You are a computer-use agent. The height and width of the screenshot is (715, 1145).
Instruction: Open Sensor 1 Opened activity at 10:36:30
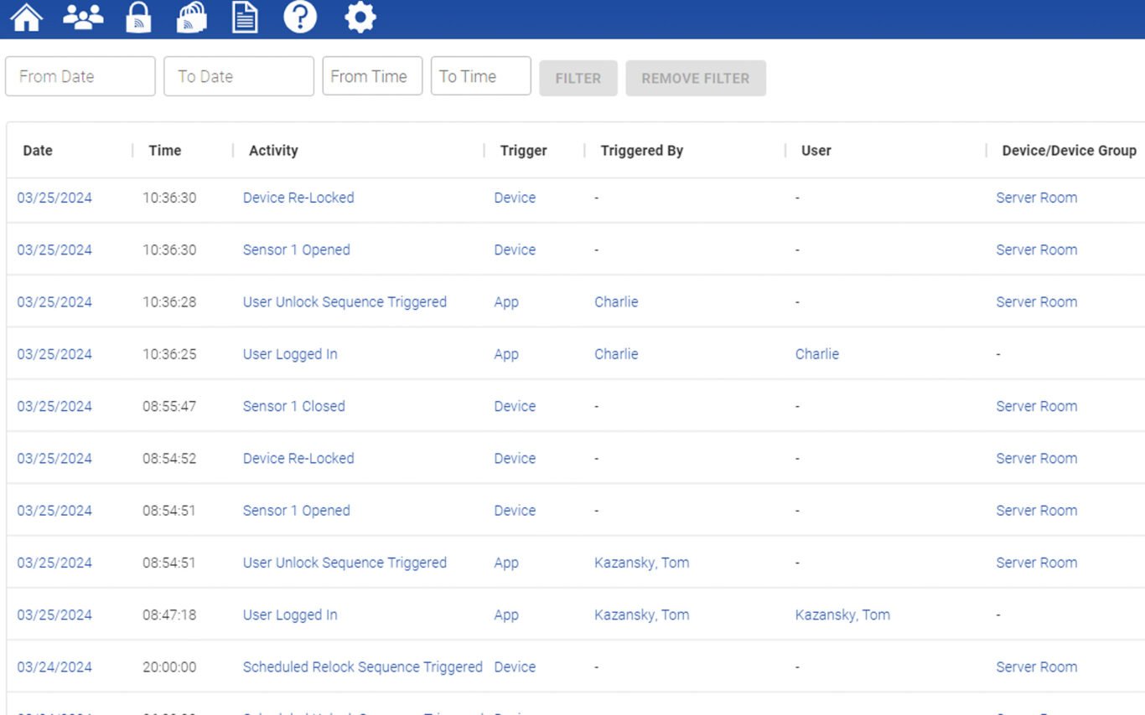297,249
